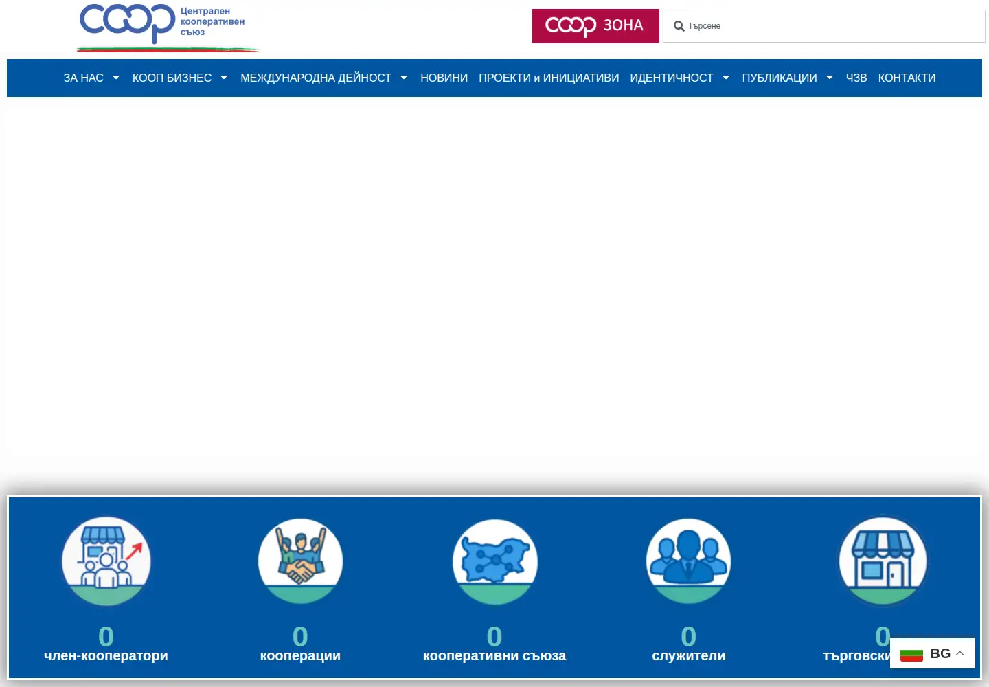This screenshot has width=989, height=687.
Task: Click the кооперативни съюза label
Action: tap(494, 655)
